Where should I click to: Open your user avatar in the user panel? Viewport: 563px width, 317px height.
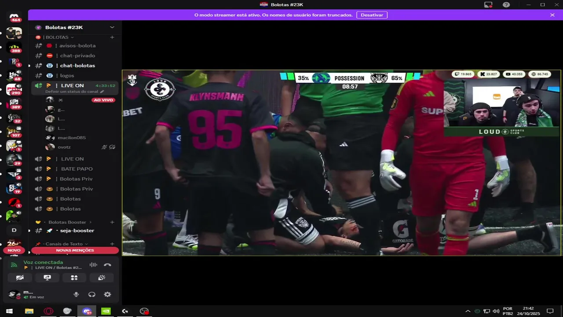coord(14,295)
